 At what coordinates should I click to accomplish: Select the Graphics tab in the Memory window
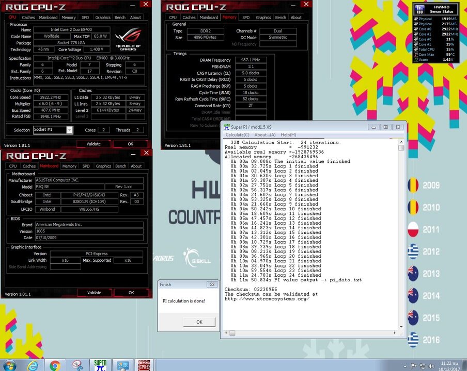pyautogui.click(x=263, y=18)
